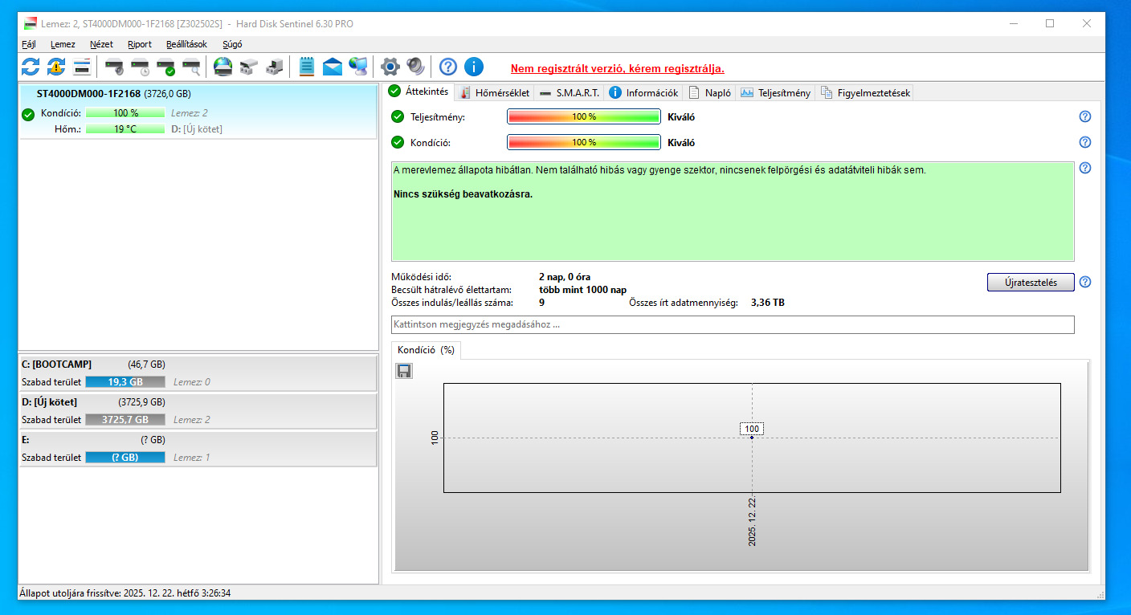The height and width of the screenshot is (615, 1131).
Task: Click the blue envelope email icon
Action: (332, 67)
